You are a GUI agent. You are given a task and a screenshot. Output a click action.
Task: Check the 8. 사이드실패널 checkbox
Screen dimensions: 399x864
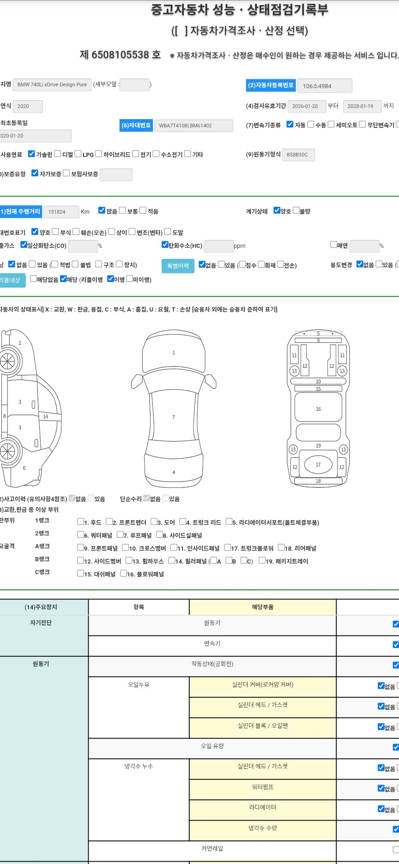[x=159, y=534]
